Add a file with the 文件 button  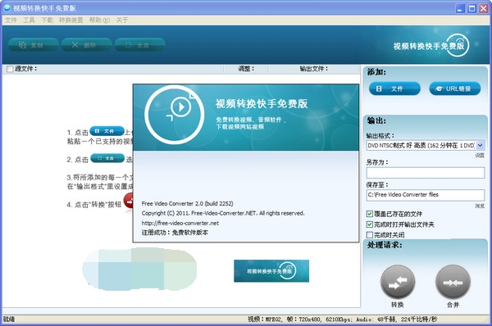click(394, 88)
